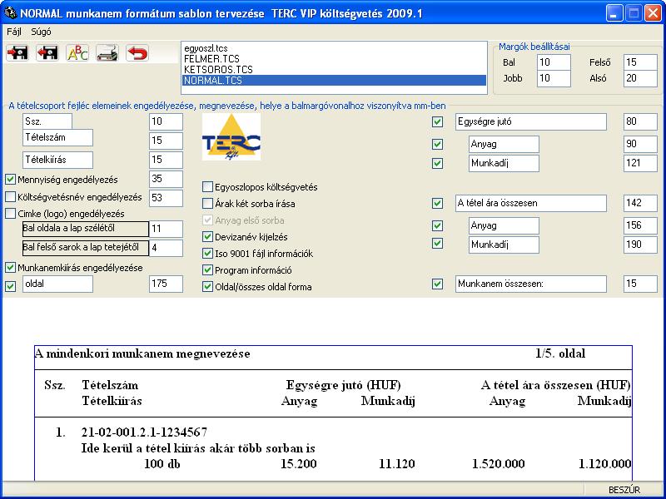Image resolution: width=666 pixels, height=499 pixels.
Task: Close the template designer window
Action: point(653,13)
